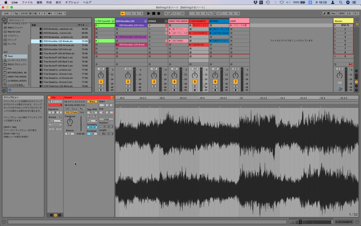The image size is (361, 226).
Task: Open Spotlight search in the macOS menu bar
Action: coord(341,2)
